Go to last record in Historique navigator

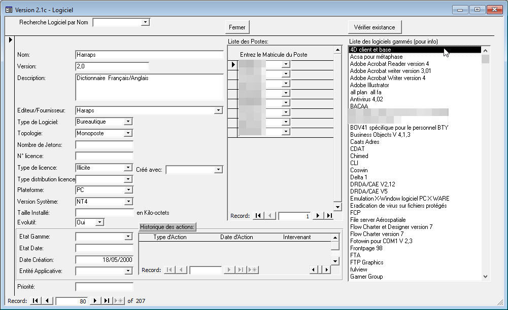pyautogui.click(x=241, y=269)
